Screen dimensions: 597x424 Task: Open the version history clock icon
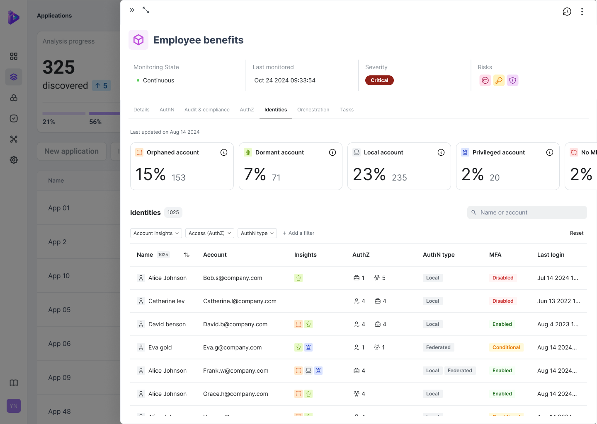click(x=567, y=12)
